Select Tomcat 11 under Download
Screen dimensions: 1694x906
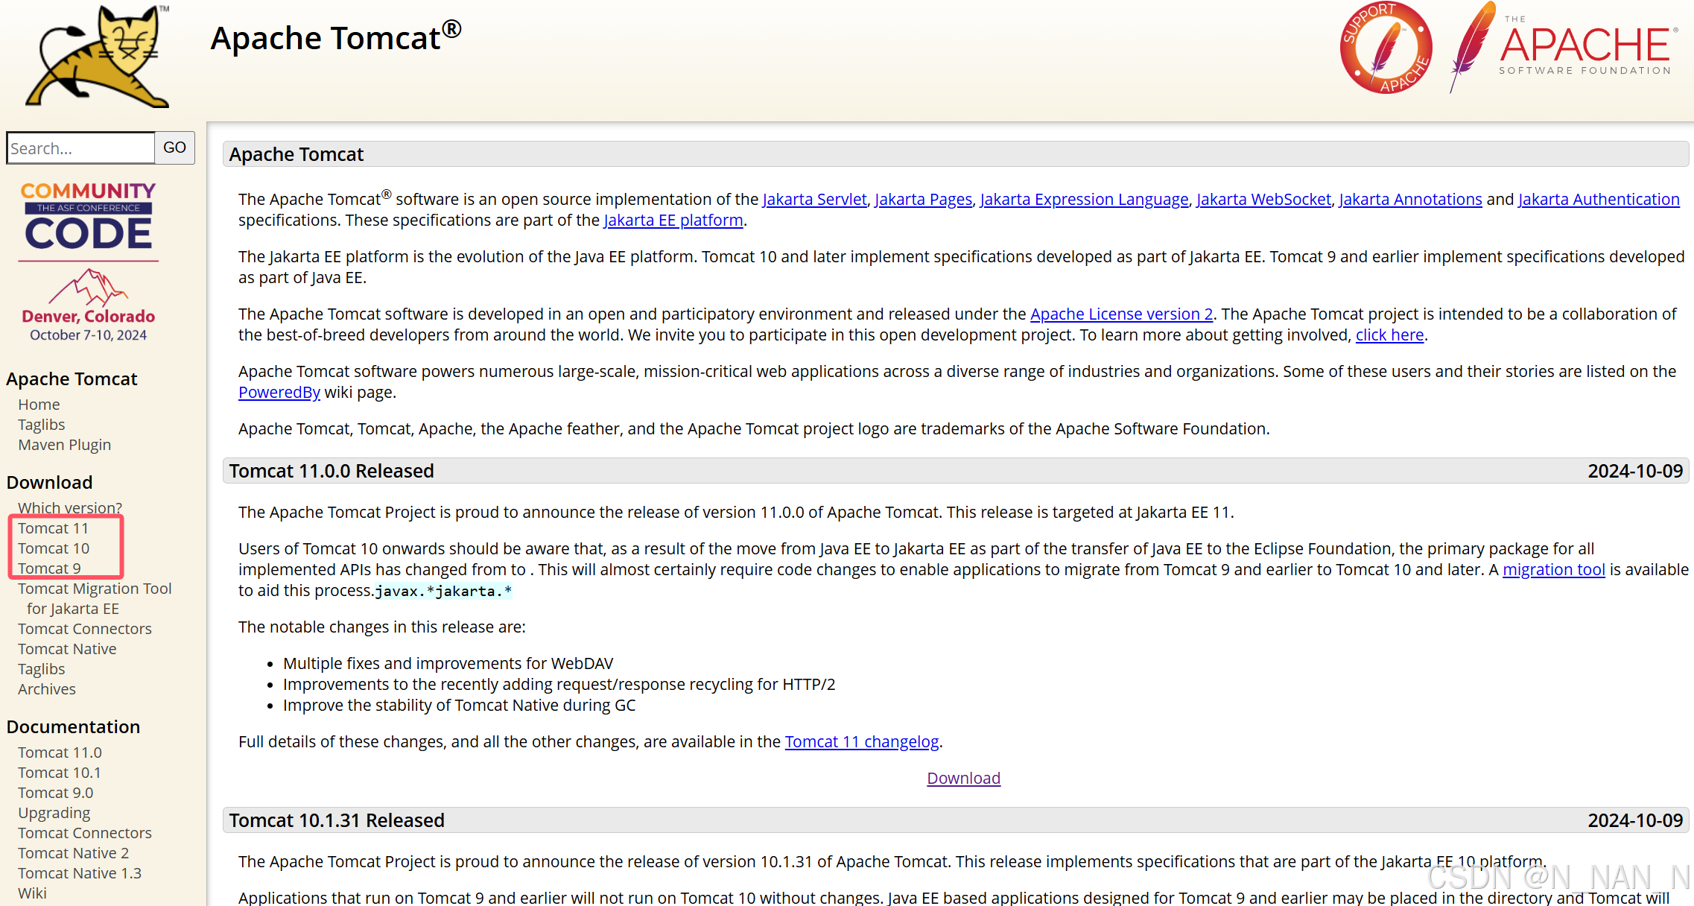(x=53, y=528)
